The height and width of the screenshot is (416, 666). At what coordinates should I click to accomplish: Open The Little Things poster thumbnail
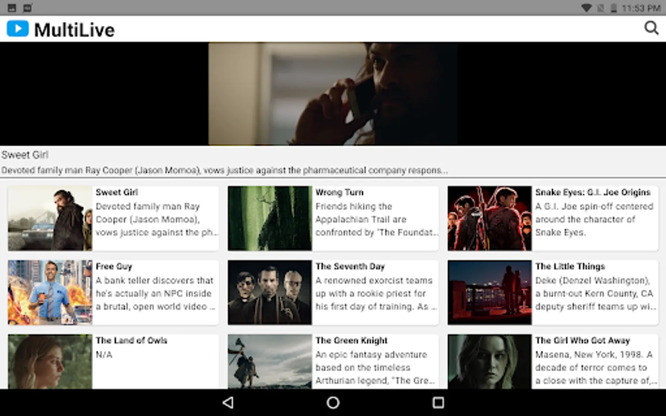489,292
